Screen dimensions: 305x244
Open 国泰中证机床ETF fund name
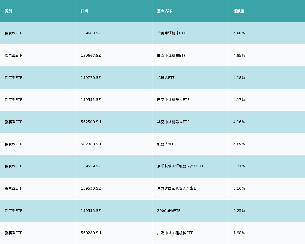click(x=171, y=56)
